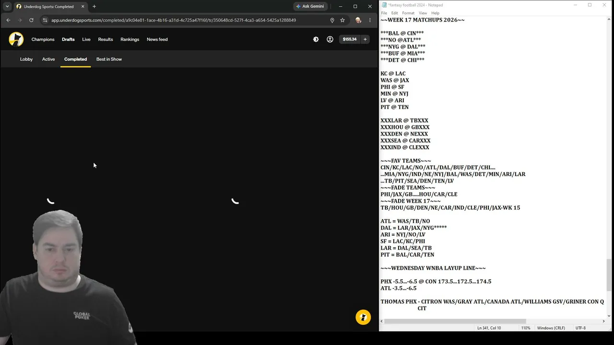The width and height of the screenshot is (614, 345).
Task: Open the yellow Underdog chat bubble
Action: point(363,317)
